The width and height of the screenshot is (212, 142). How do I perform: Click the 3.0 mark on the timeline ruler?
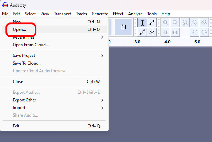pyautogui.click(x=137, y=42)
